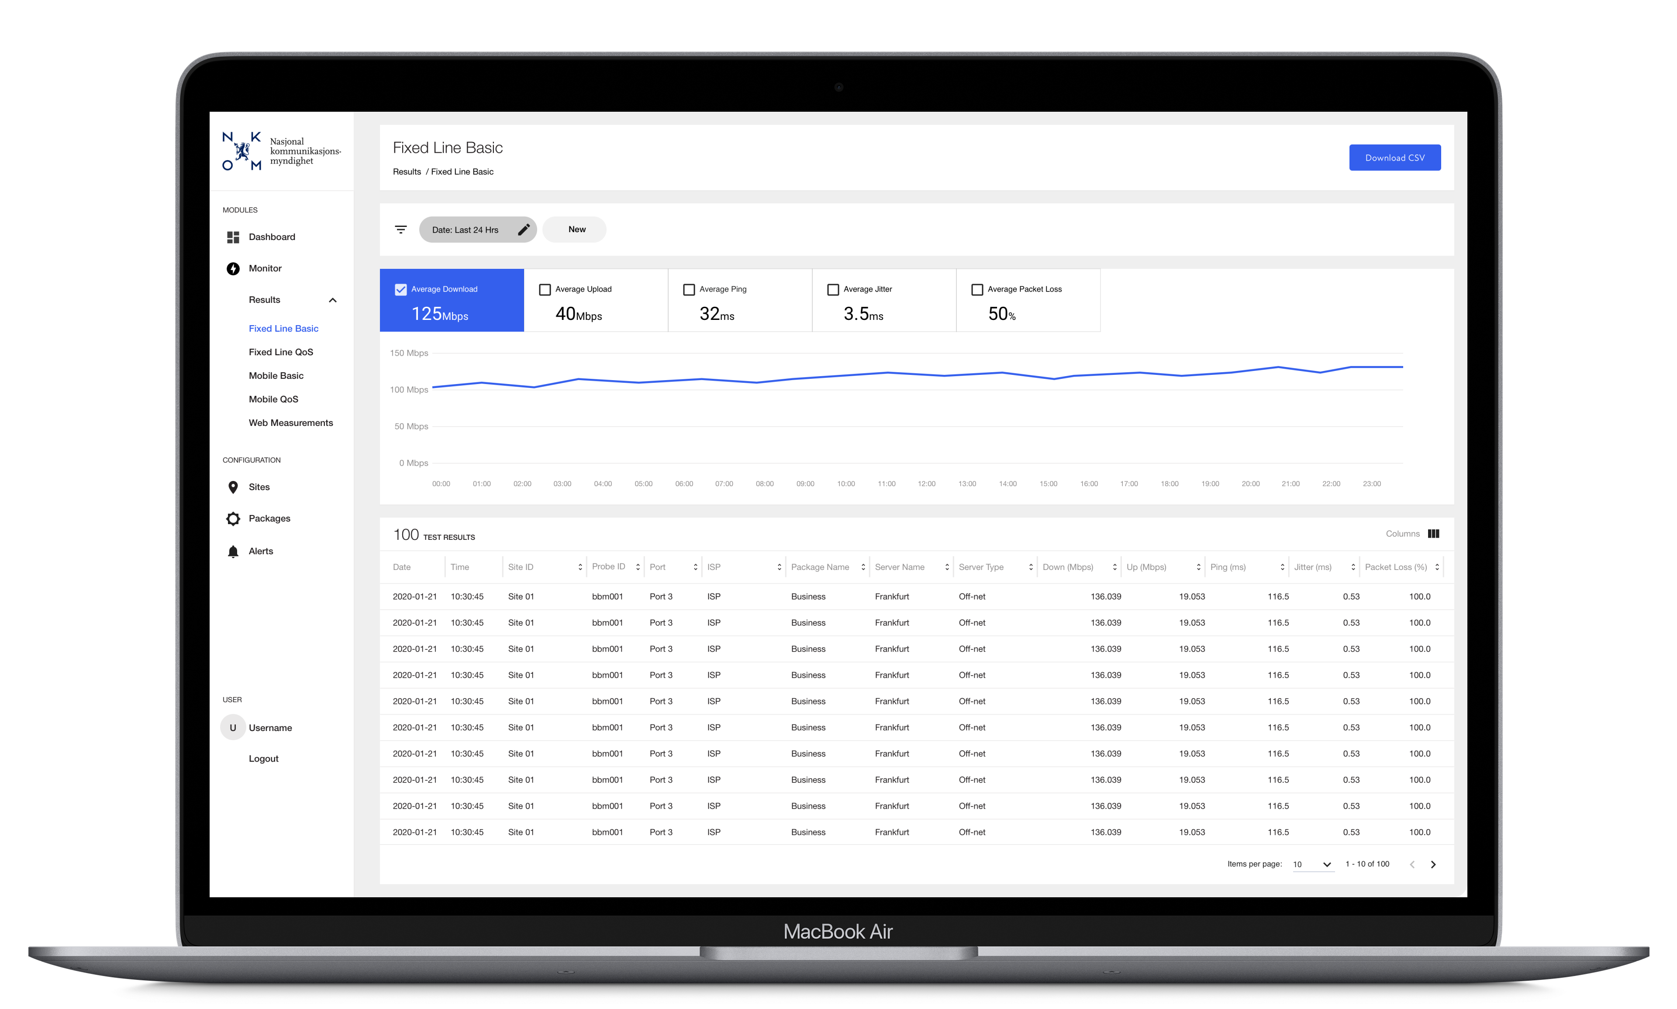This screenshot has width=1677, height=1009.
Task: Sort by the Down (Mbps) column arrows
Action: (x=1115, y=567)
